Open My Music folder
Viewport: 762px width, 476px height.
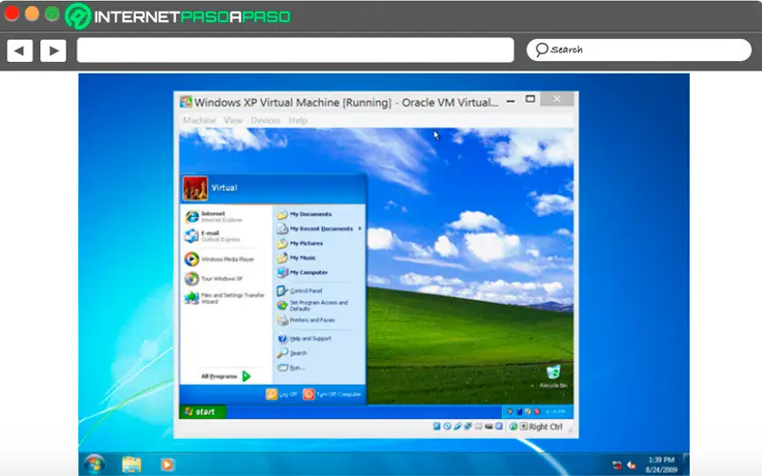coord(296,258)
